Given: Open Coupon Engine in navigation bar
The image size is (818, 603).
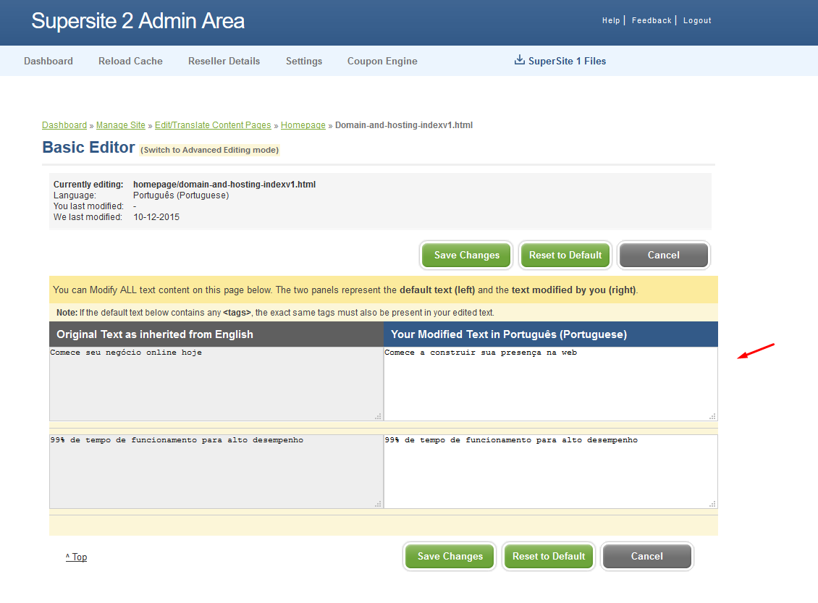Looking at the screenshot, I should click(x=382, y=61).
